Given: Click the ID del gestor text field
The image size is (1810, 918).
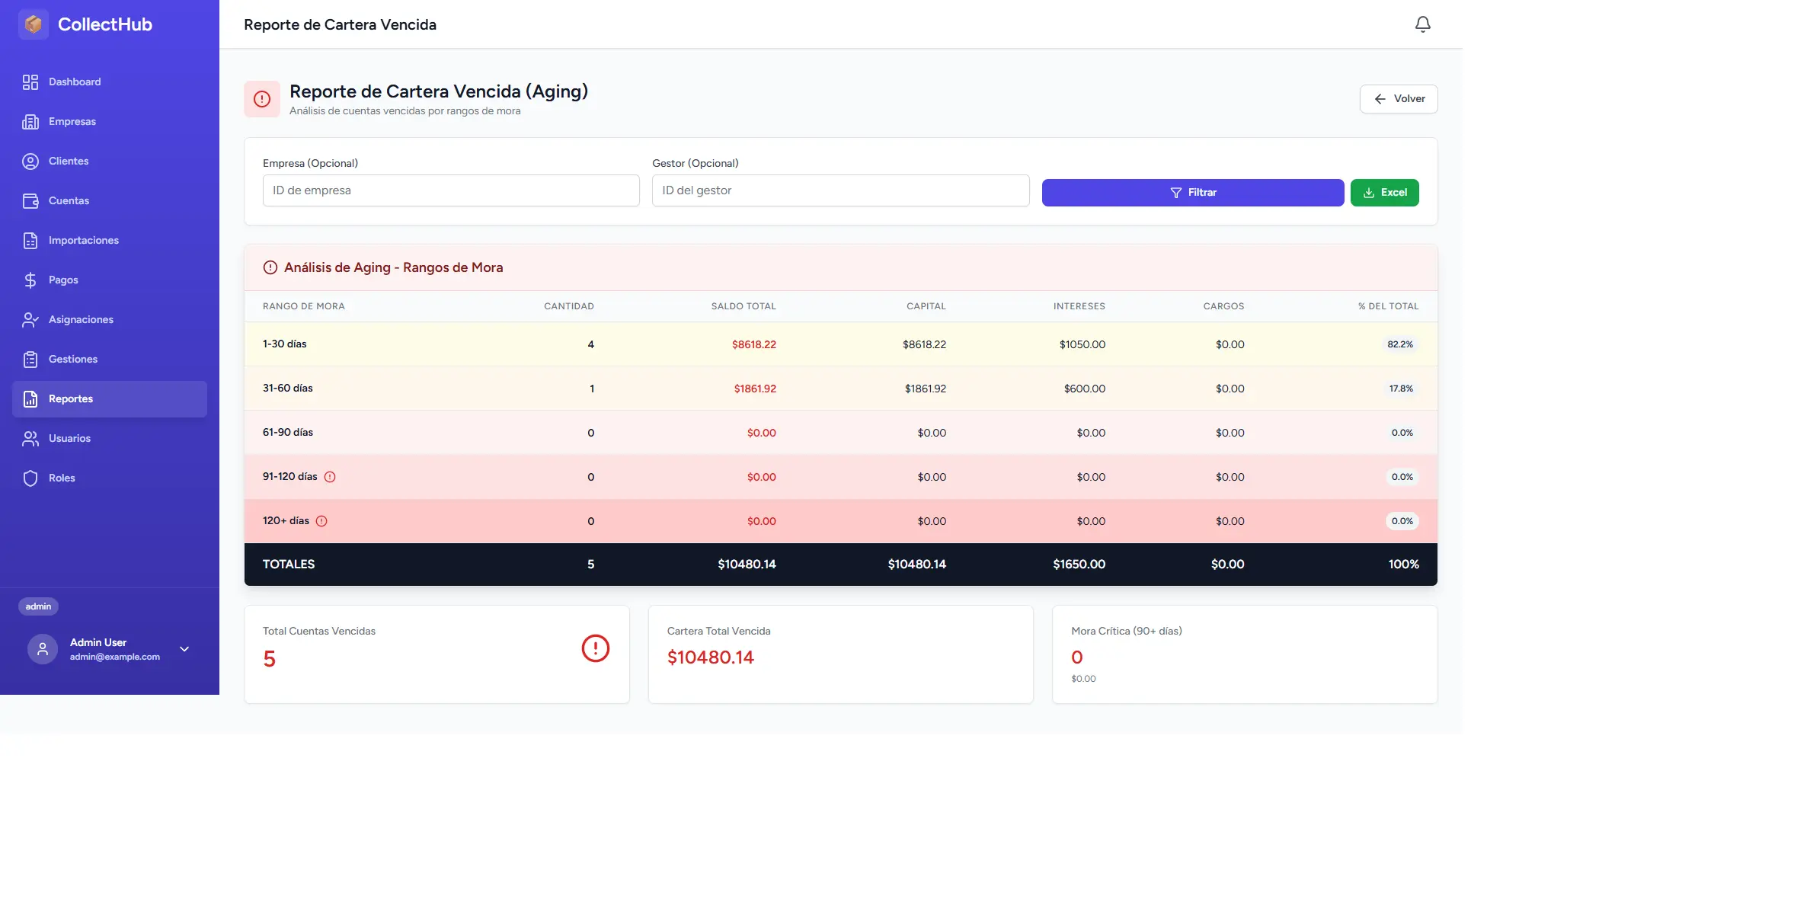Looking at the screenshot, I should tap(840, 190).
